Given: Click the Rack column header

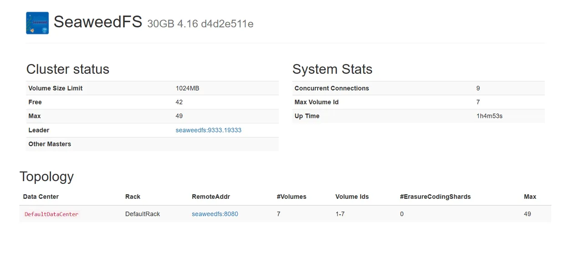Looking at the screenshot, I should [x=133, y=197].
